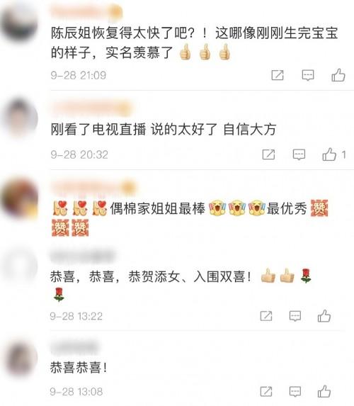Open avatar of the first commenter
This screenshot has width=354, height=406.
(20, 22)
